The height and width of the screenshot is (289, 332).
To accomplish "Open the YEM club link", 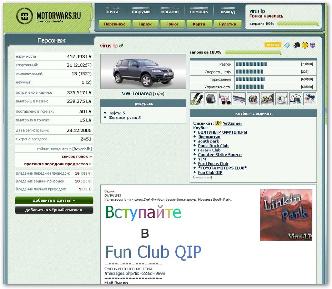I will [x=202, y=159].
